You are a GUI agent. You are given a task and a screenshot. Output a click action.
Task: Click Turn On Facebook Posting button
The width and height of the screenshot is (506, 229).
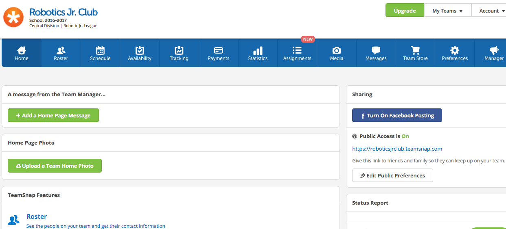[397, 115]
